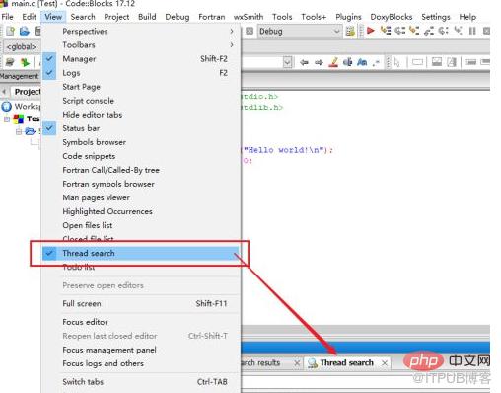Click the New file icon
Viewport: 501px width, 393px height.
click(x=11, y=31)
